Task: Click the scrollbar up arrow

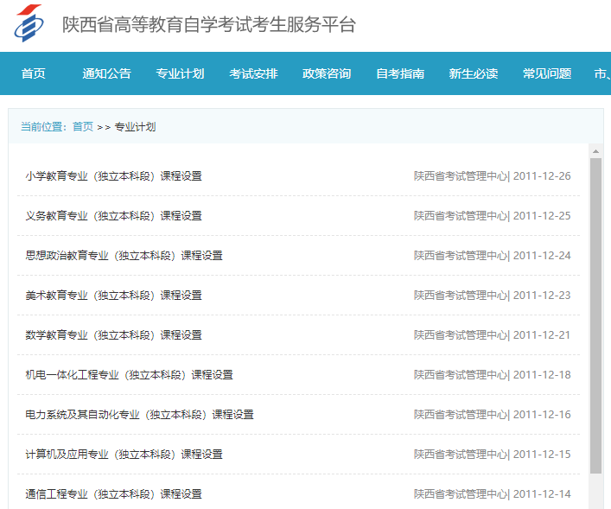Action: click(595, 150)
